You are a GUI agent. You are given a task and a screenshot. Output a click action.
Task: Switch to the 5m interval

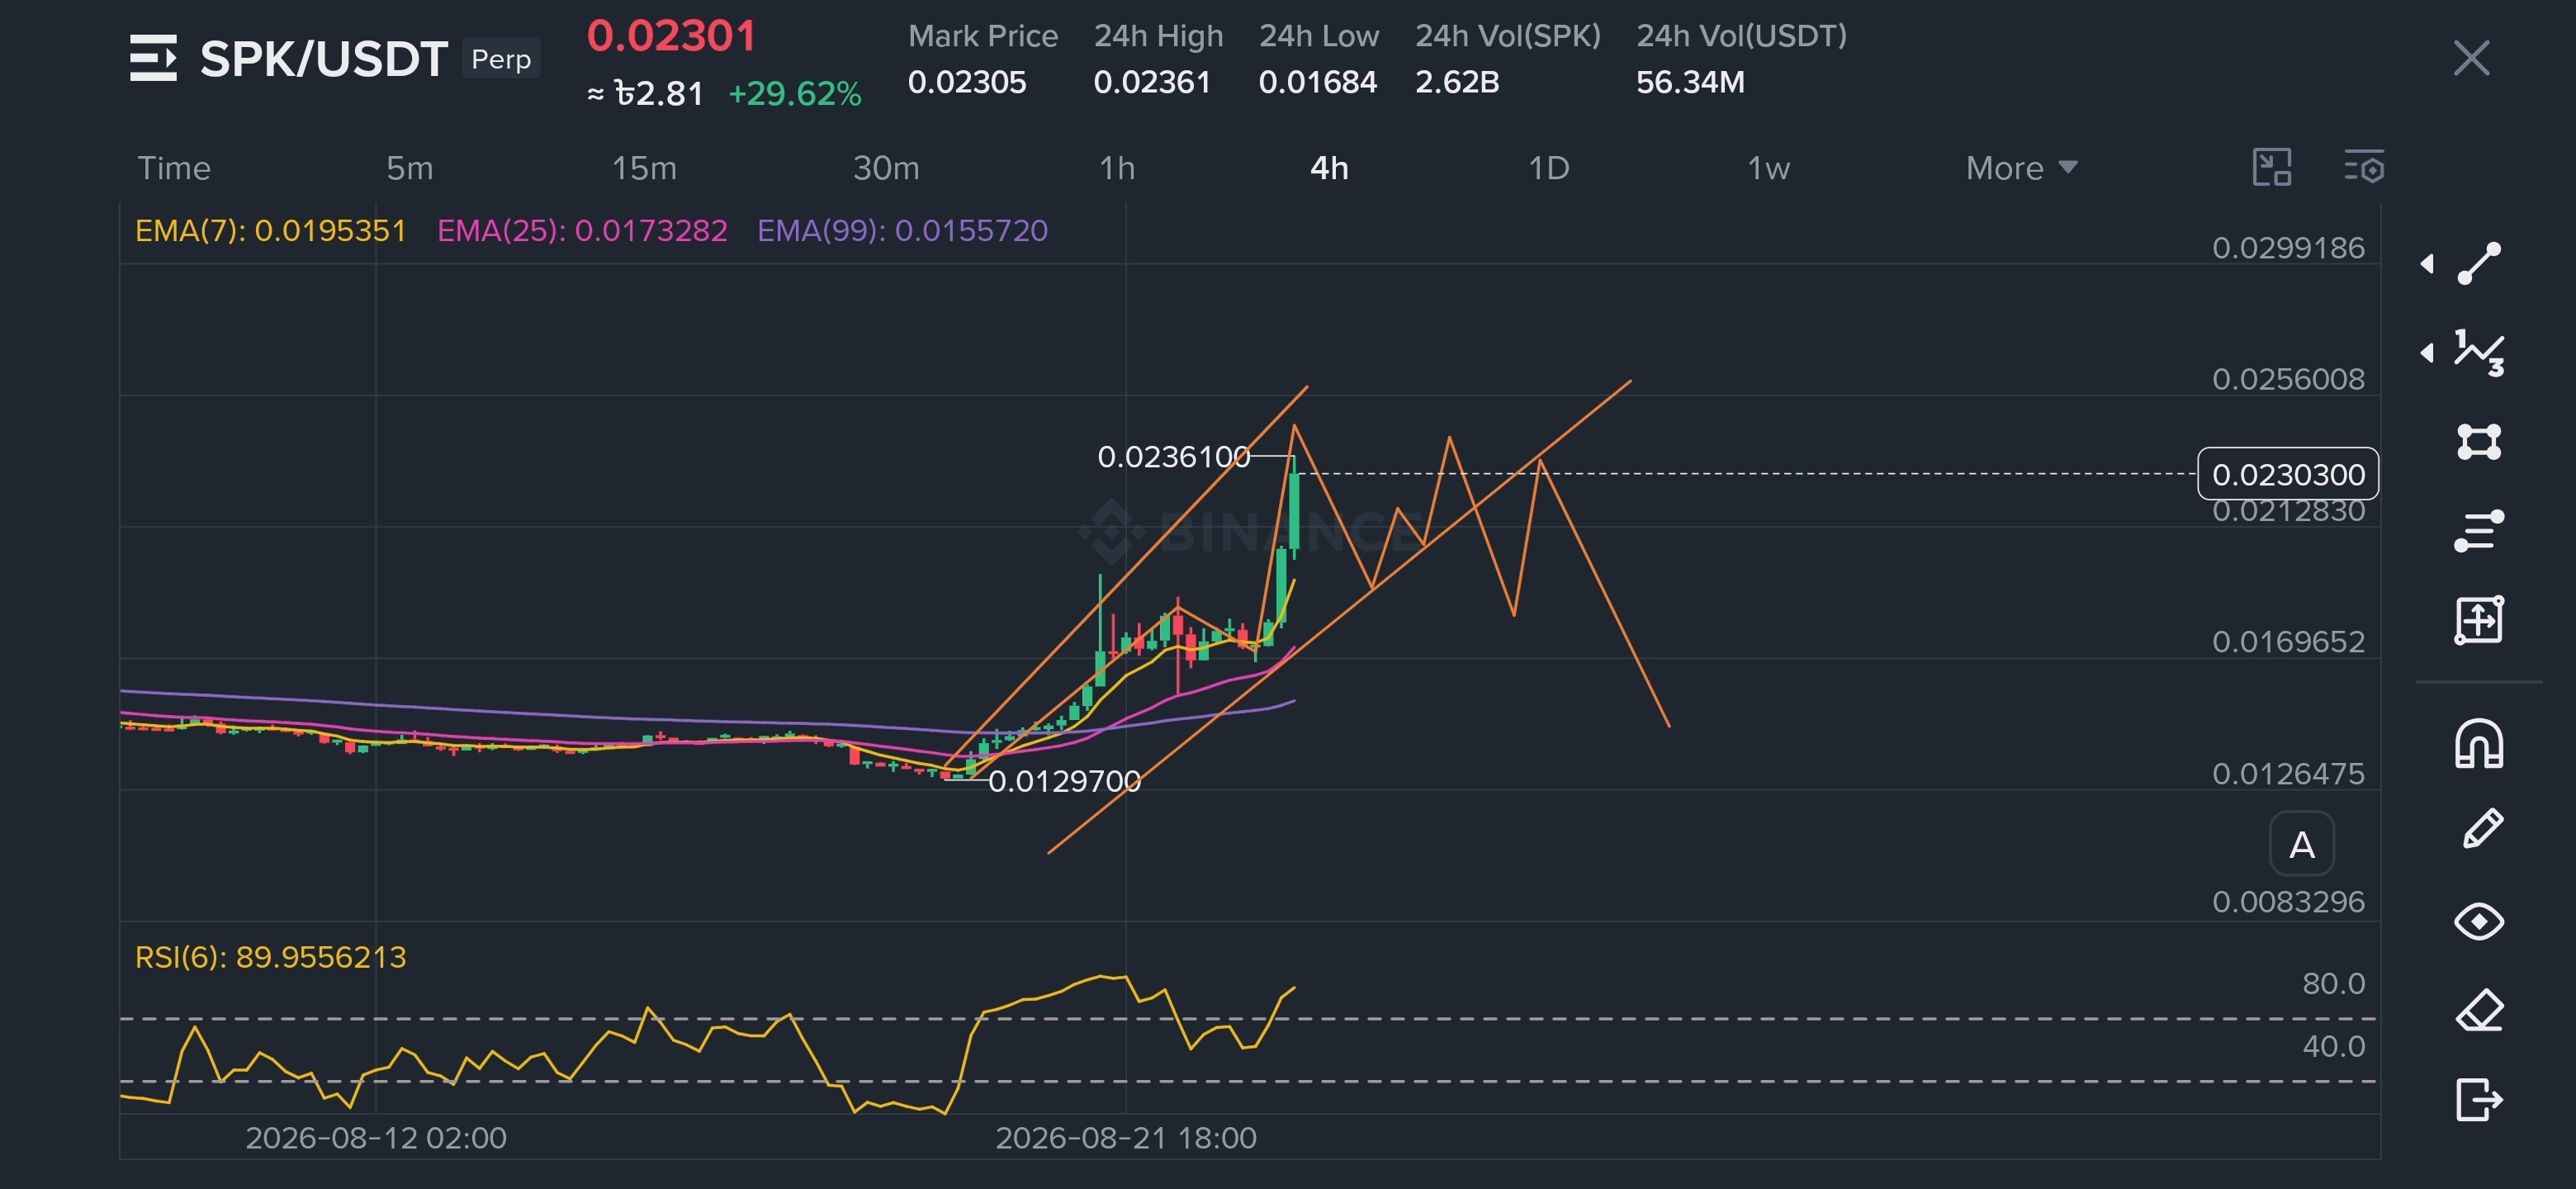point(410,168)
